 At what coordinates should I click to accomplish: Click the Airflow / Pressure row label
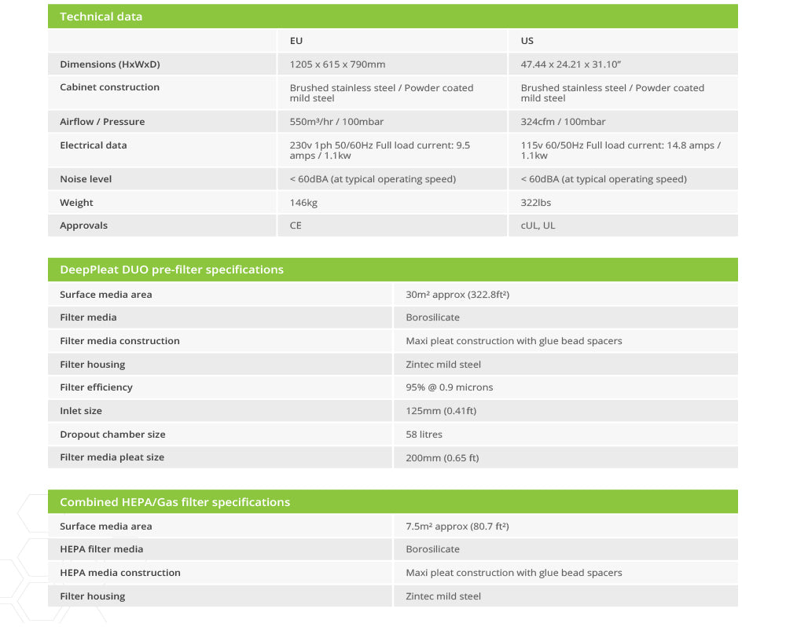(102, 122)
